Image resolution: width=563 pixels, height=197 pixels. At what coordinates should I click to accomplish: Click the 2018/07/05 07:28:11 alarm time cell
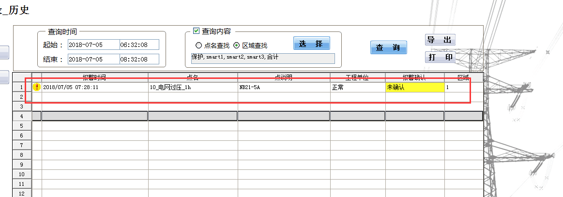click(x=94, y=88)
